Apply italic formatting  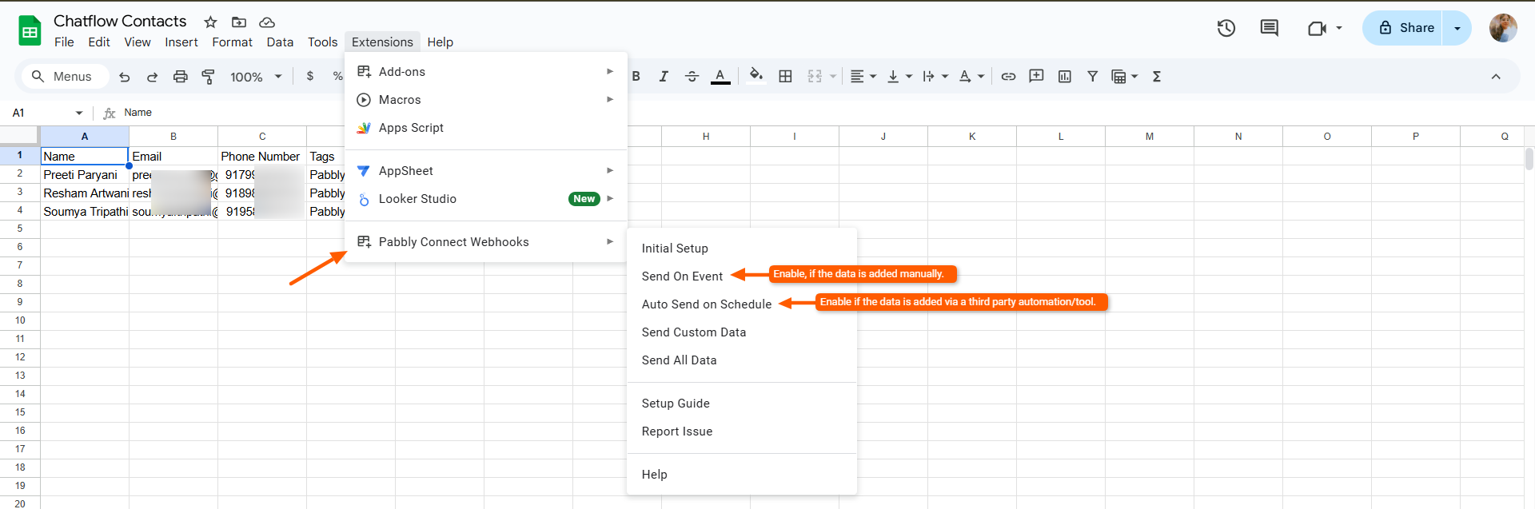664,77
